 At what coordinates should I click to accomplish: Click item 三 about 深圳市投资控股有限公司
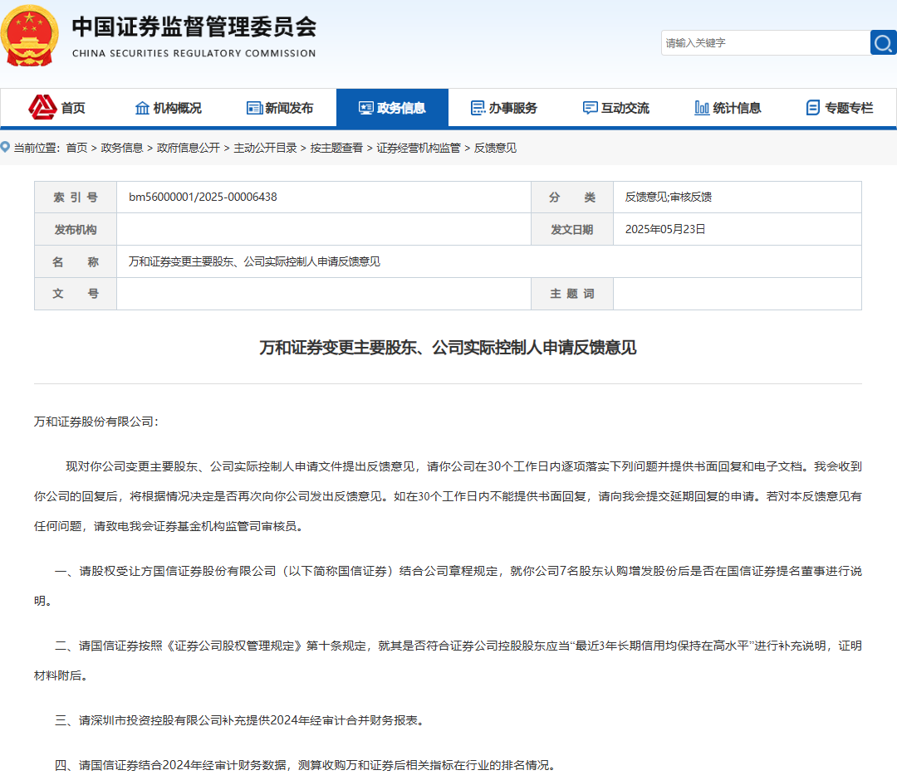(x=240, y=720)
